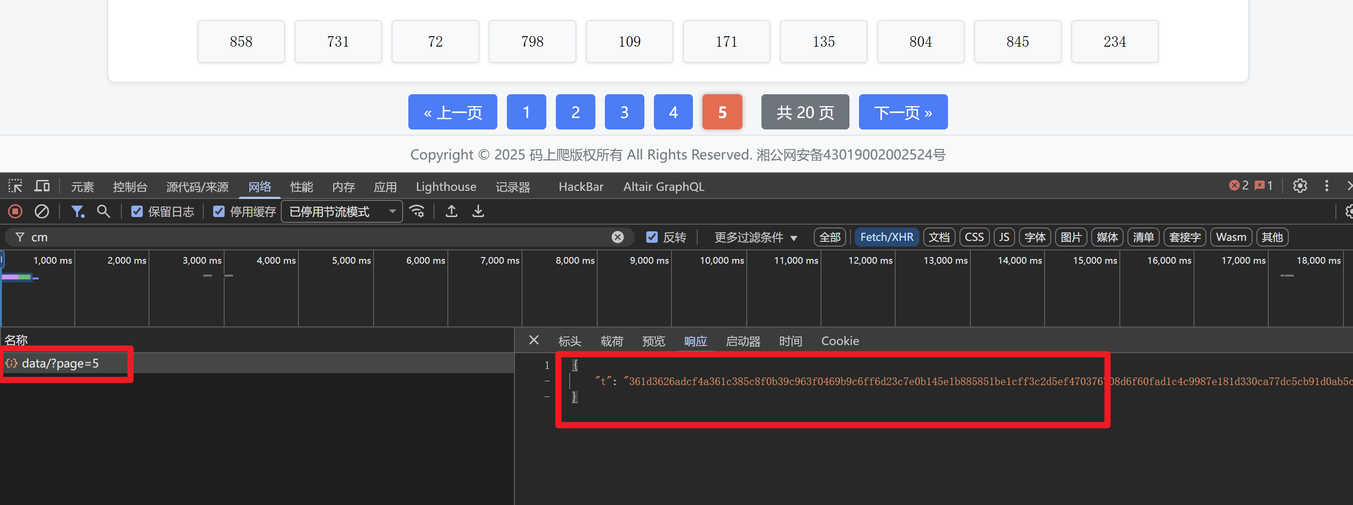Show the 载荷 request tab
Image resolution: width=1353 pixels, height=505 pixels.
tap(612, 341)
